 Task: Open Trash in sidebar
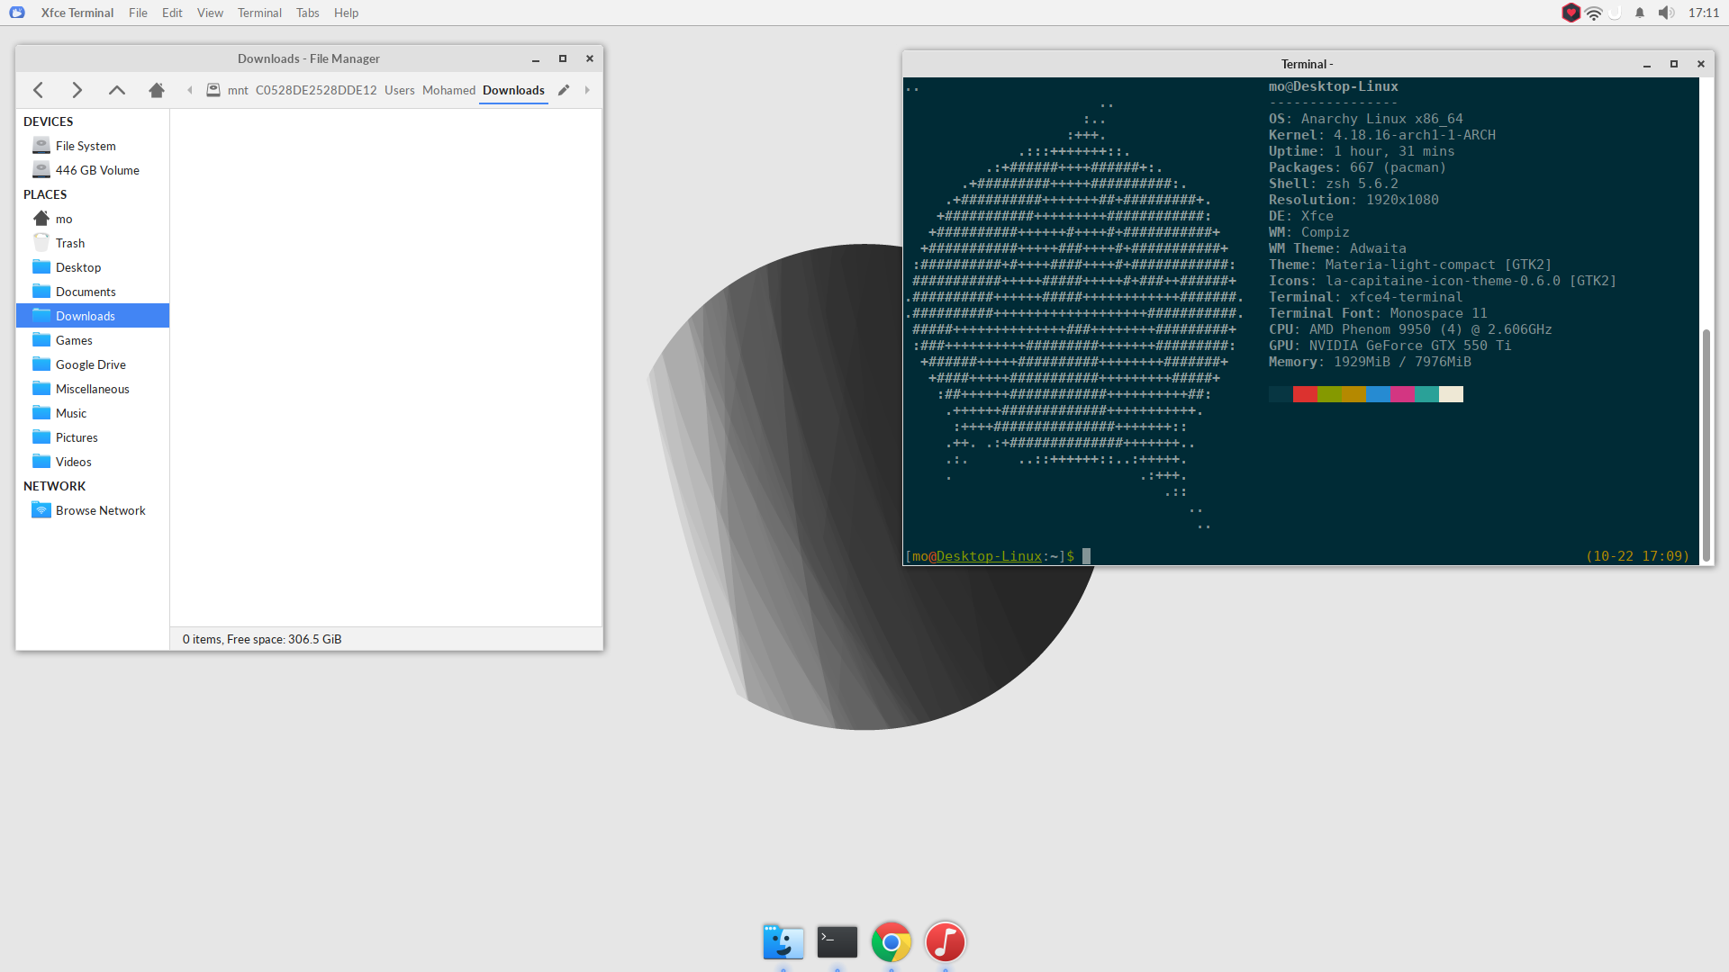[93, 243]
